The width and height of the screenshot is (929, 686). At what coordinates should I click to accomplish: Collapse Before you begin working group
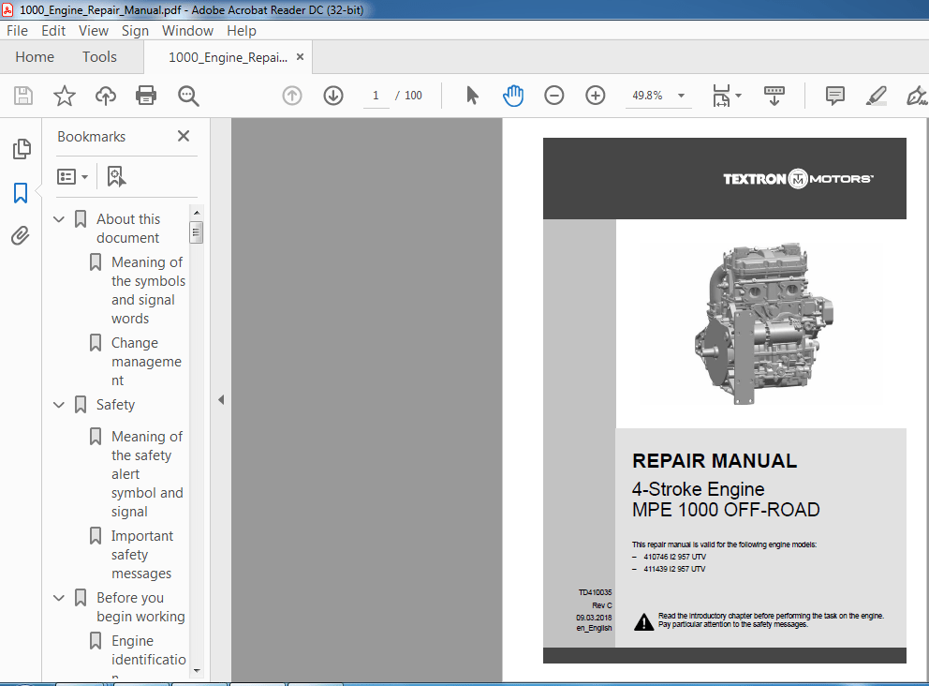coord(59,598)
